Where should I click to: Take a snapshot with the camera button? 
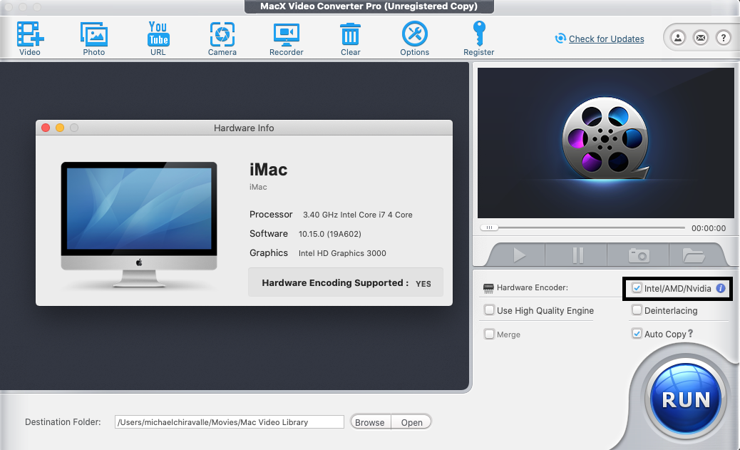tap(639, 255)
